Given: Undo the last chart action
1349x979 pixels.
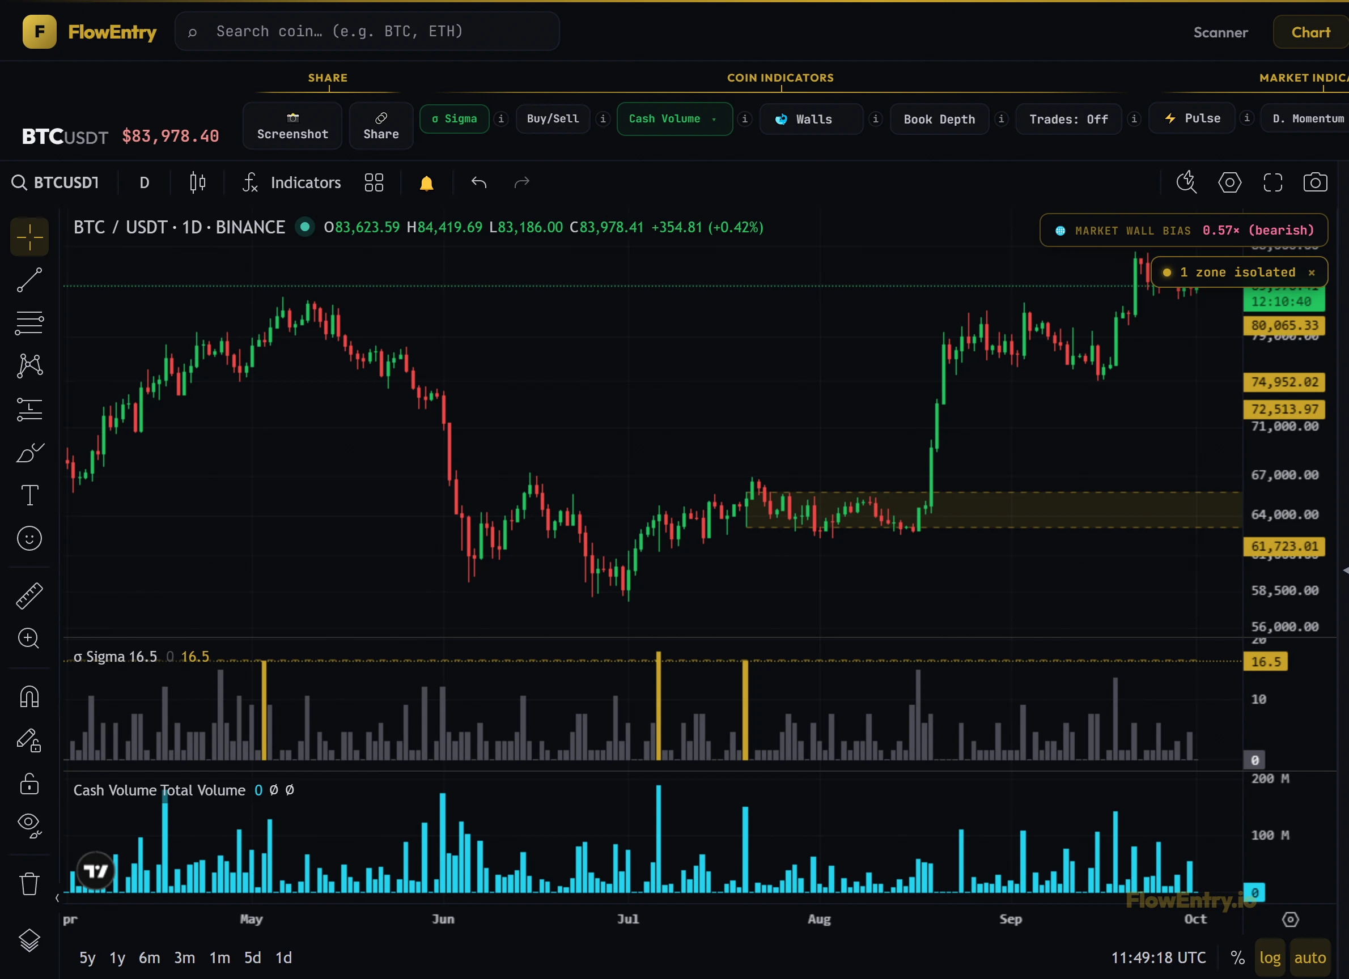Looking at the screenshot, I should coord(479,182).
